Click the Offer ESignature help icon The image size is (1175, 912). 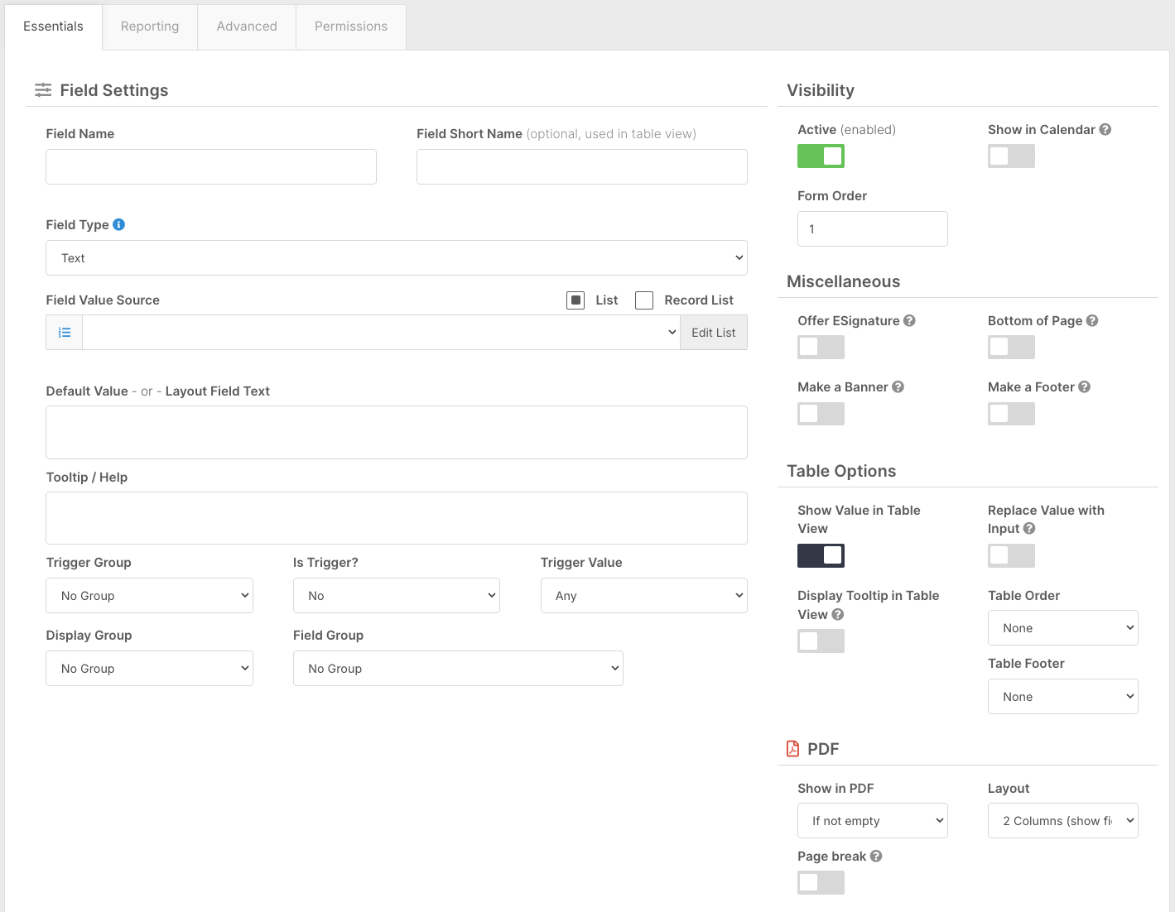(x=909, y=320)
